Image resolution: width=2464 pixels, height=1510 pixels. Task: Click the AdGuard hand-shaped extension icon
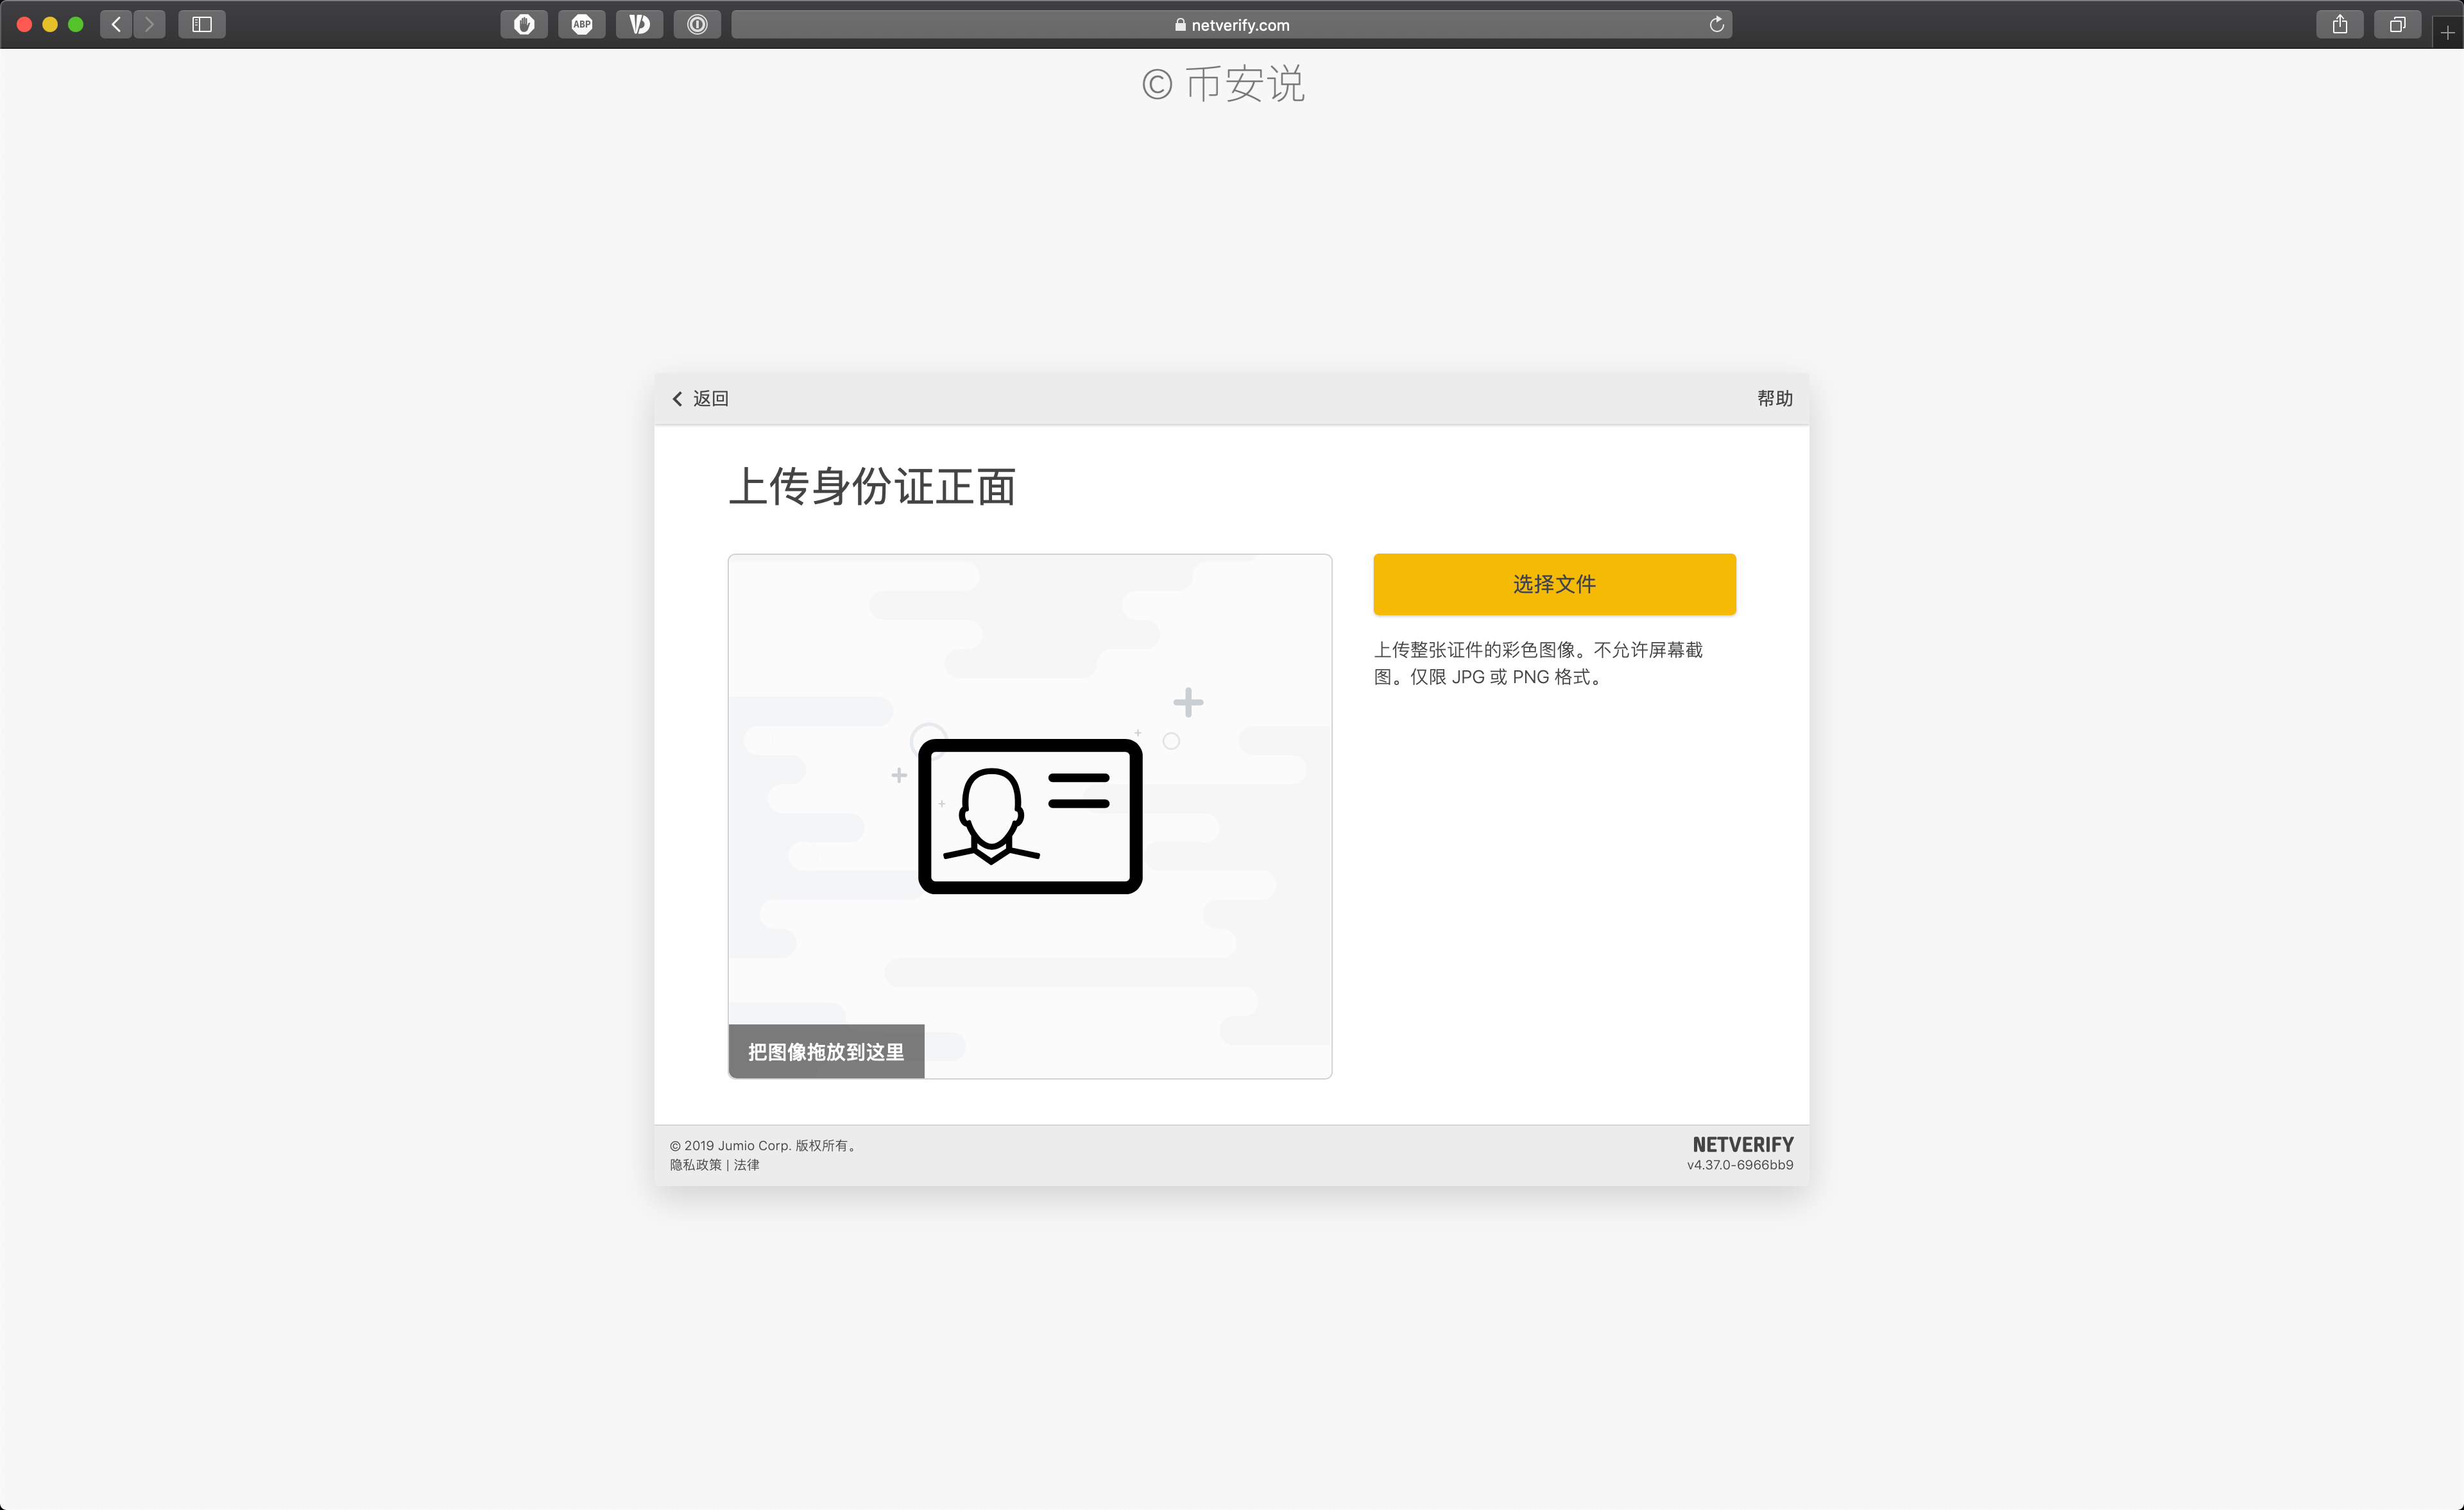pyautogui.click(x=524, y=24)
